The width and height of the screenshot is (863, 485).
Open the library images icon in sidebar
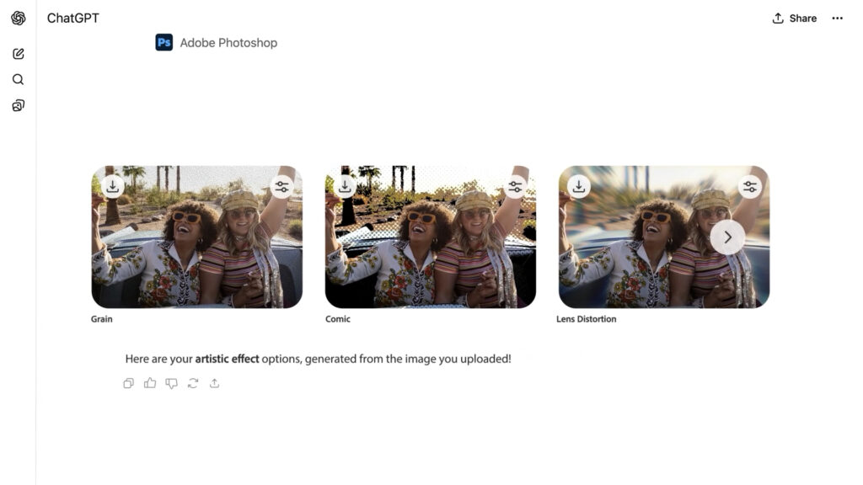[x=18, y=105]
